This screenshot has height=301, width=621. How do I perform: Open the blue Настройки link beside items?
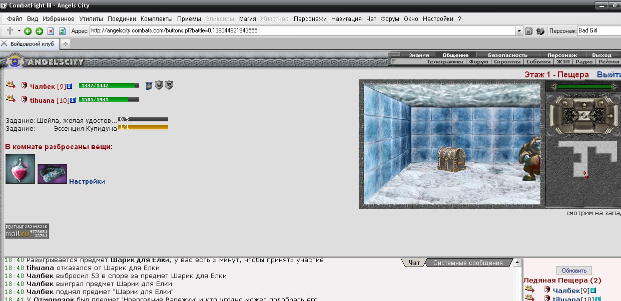coord(87,181)
